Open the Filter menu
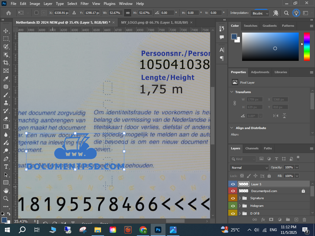The width and height of the screenshot is (315, 236). [x=84, y=4]
